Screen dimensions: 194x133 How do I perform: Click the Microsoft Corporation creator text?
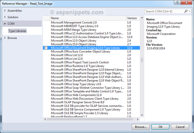click(161, 34)
